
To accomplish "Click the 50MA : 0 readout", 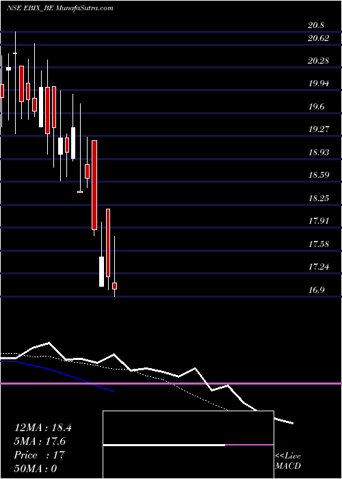I will [36, 468].
